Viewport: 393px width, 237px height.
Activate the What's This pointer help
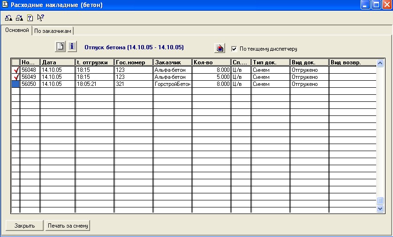pos(40,17)
